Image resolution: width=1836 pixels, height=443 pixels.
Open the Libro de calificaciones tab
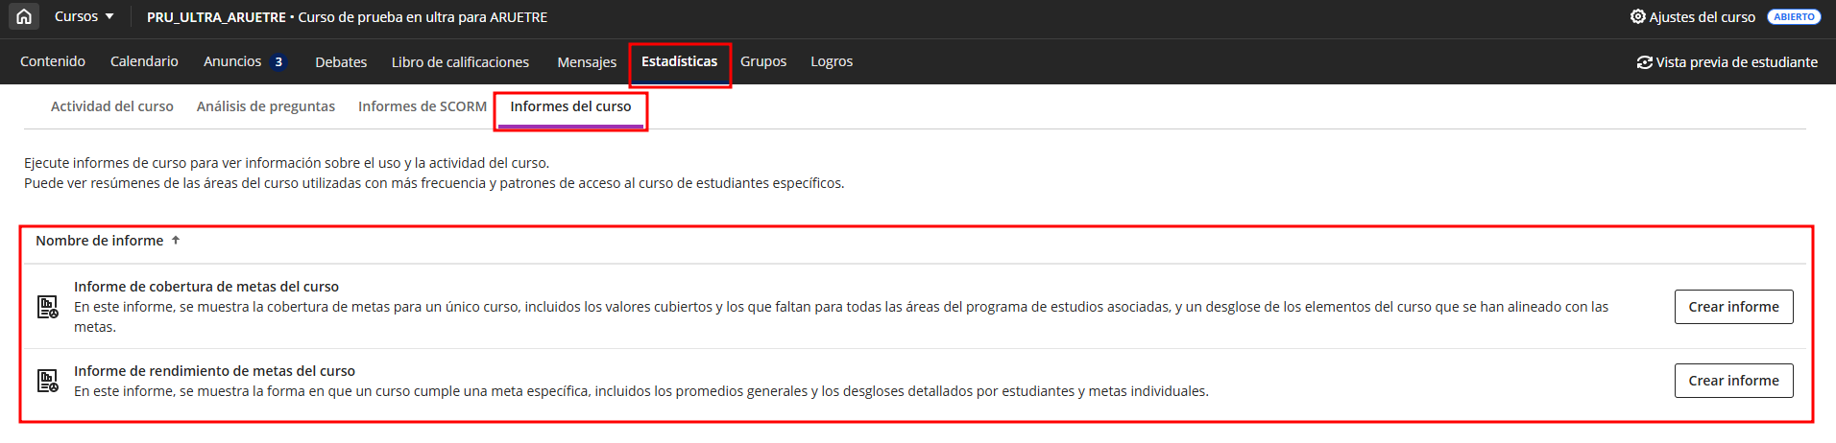coord(460,62)
